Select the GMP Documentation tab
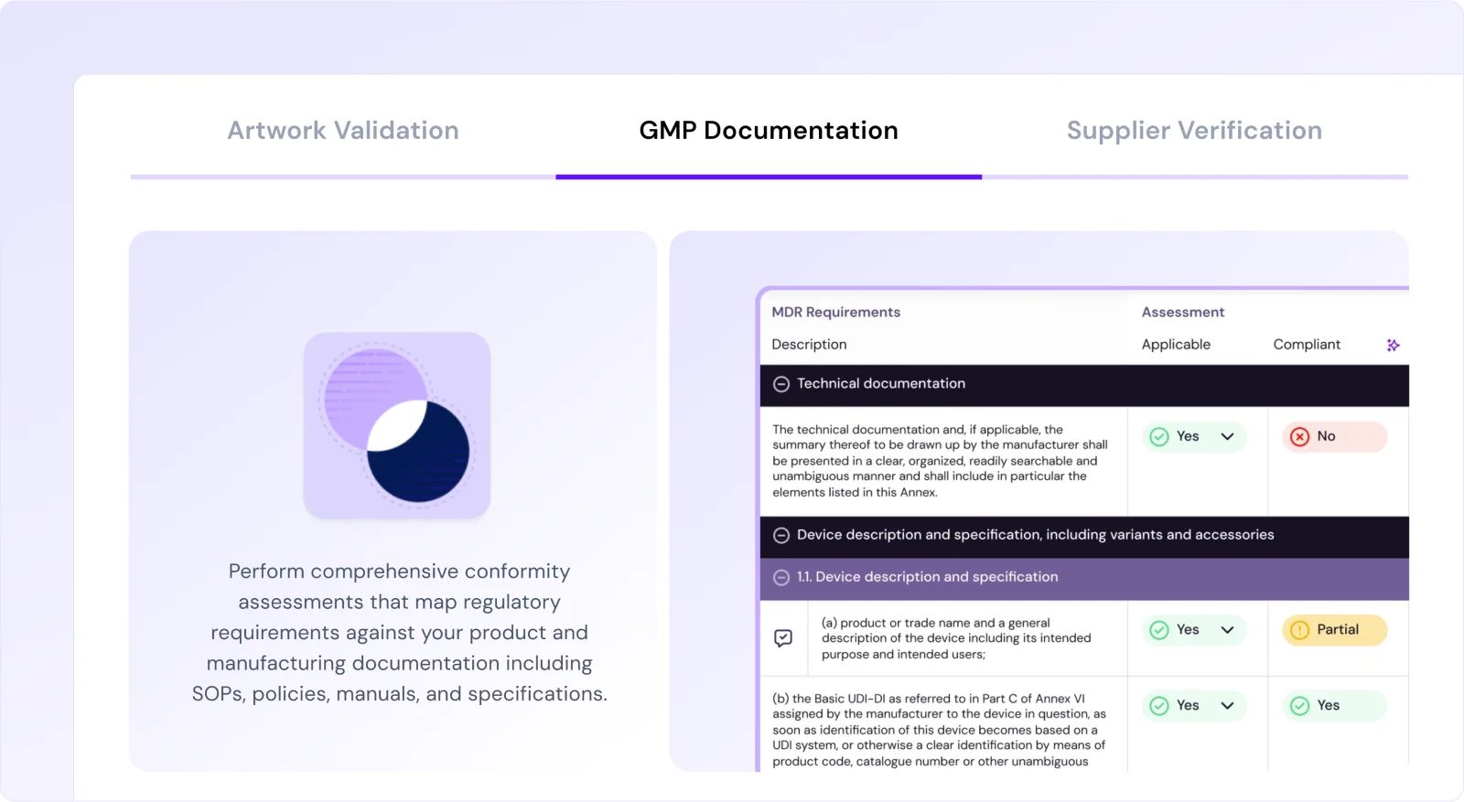The width and height of the screenshot is (1464, 802). point(769,130)
